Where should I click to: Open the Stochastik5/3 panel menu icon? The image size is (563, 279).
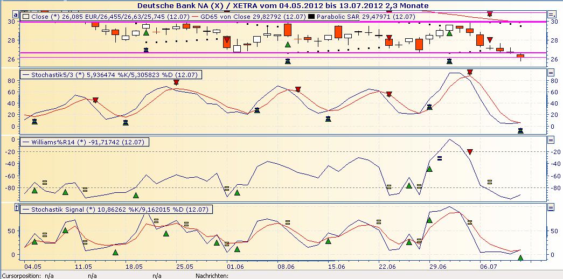(551, 73)
